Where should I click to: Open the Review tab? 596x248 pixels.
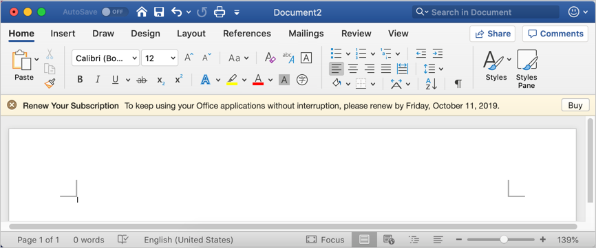point(356,34)
